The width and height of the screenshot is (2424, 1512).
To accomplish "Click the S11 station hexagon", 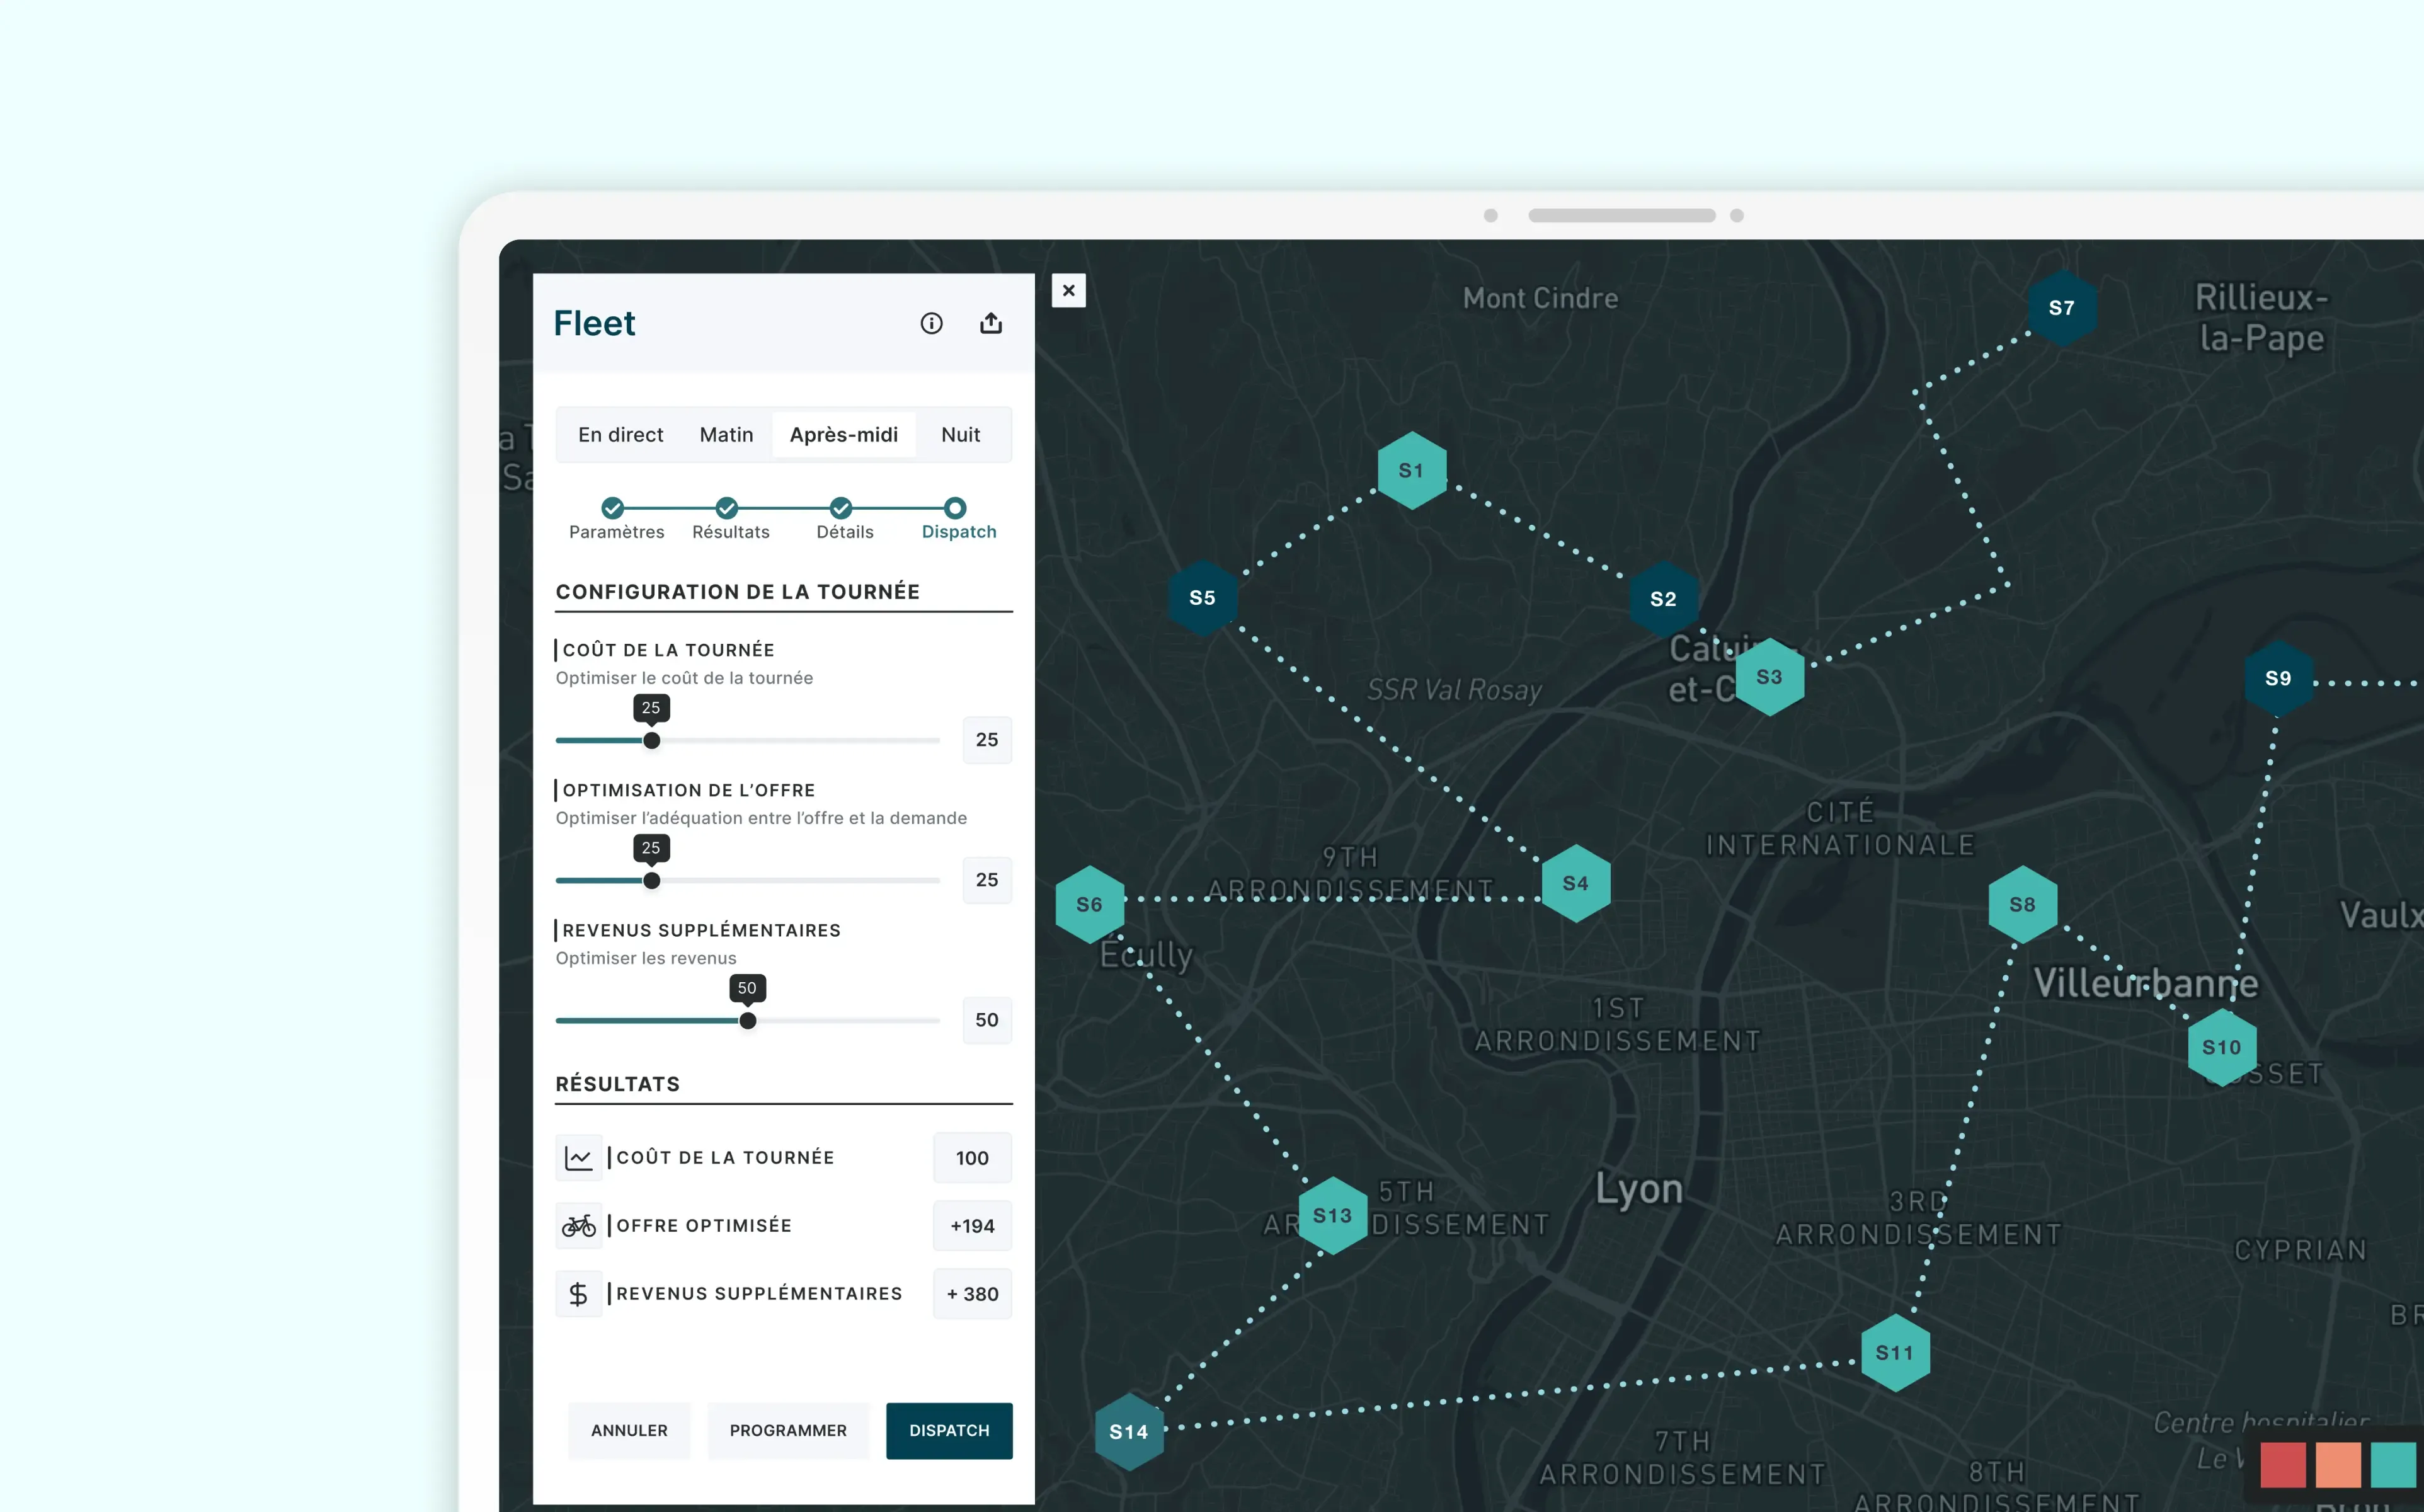I will pyautogui.click(x=1894, y=1352).
